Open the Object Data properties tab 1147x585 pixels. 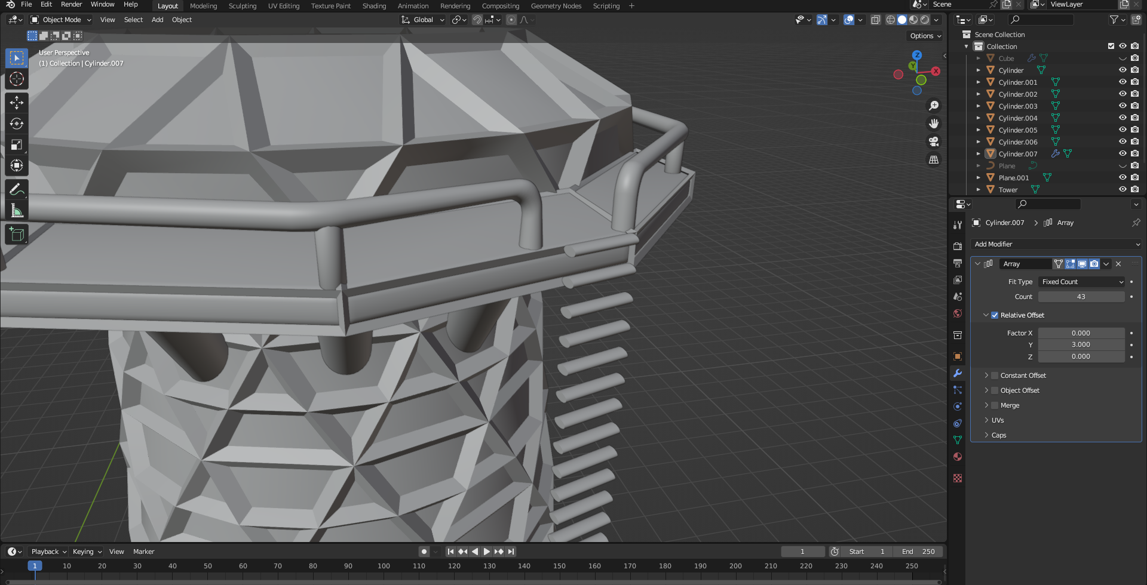(958, 440)
